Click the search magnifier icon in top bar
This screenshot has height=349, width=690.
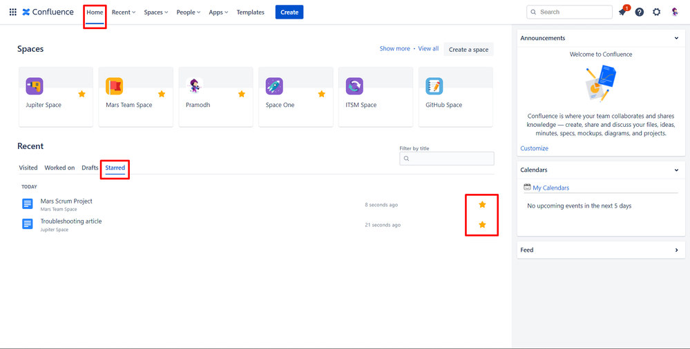(x=533, y=12)
